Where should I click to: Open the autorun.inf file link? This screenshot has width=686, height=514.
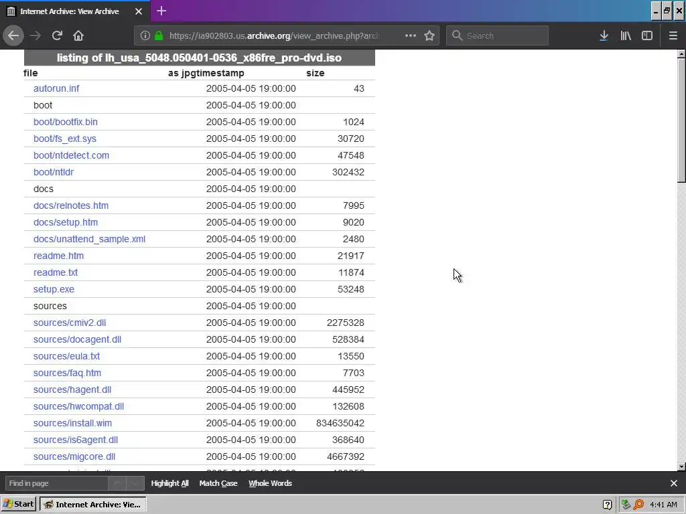point(56,88)
